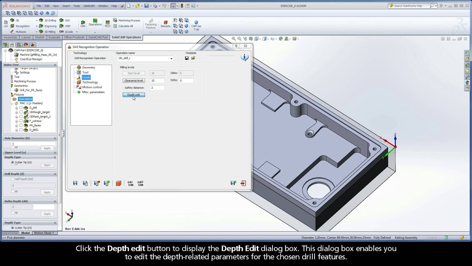Click the Simulate layers icon in dialog

coord(118,183)
